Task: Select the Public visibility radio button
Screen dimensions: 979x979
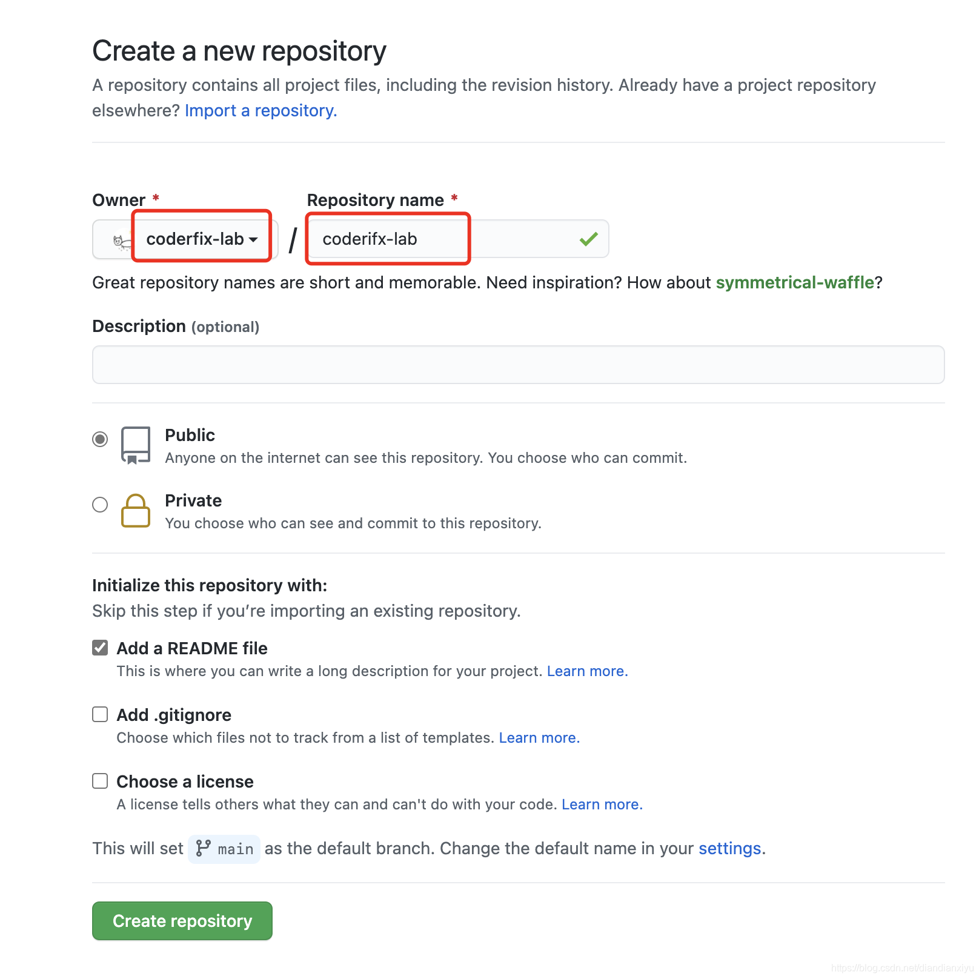Action: 100,439
